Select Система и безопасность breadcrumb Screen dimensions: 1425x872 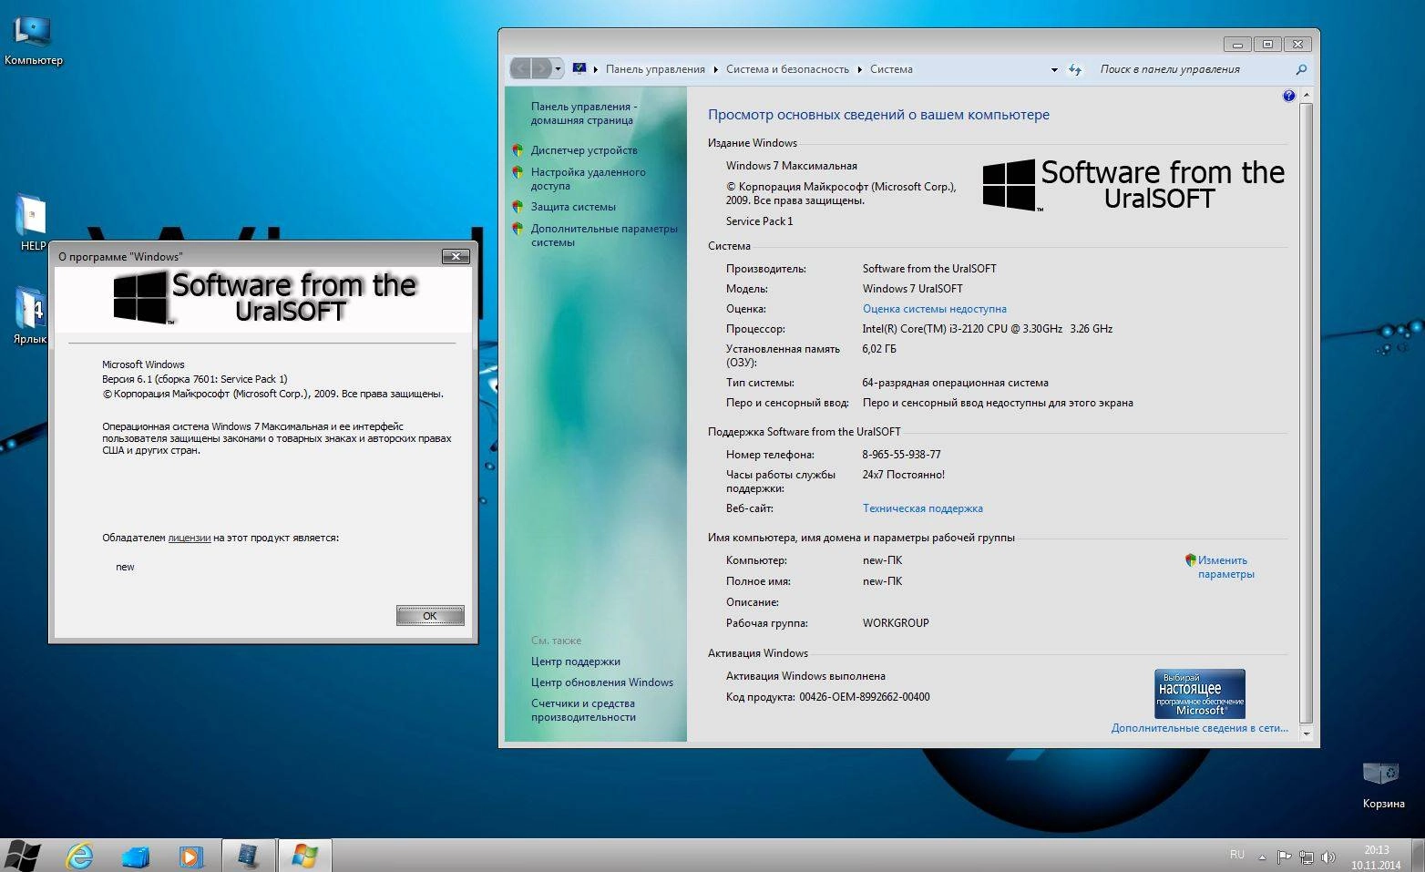pos(787,69)
